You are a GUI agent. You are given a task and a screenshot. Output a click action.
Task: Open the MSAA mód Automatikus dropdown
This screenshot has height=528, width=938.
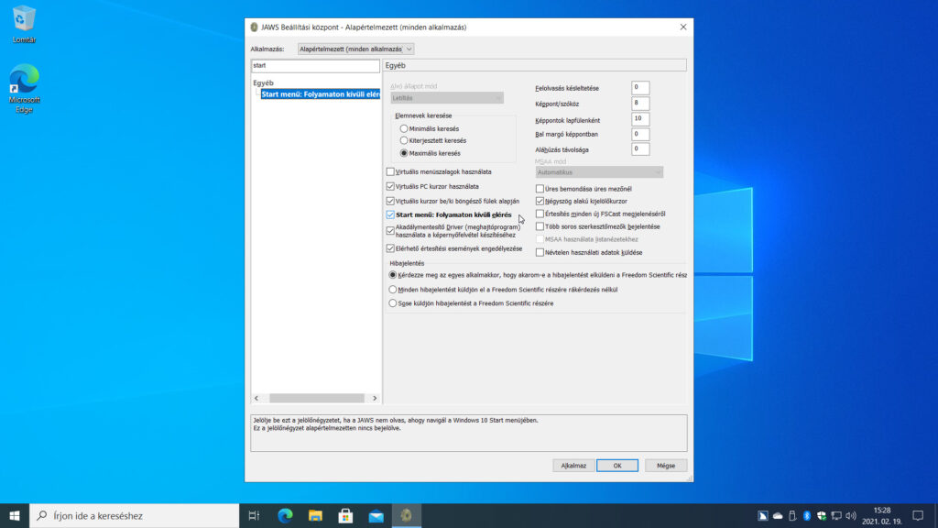pyautogui.click(x=599, y=172)
